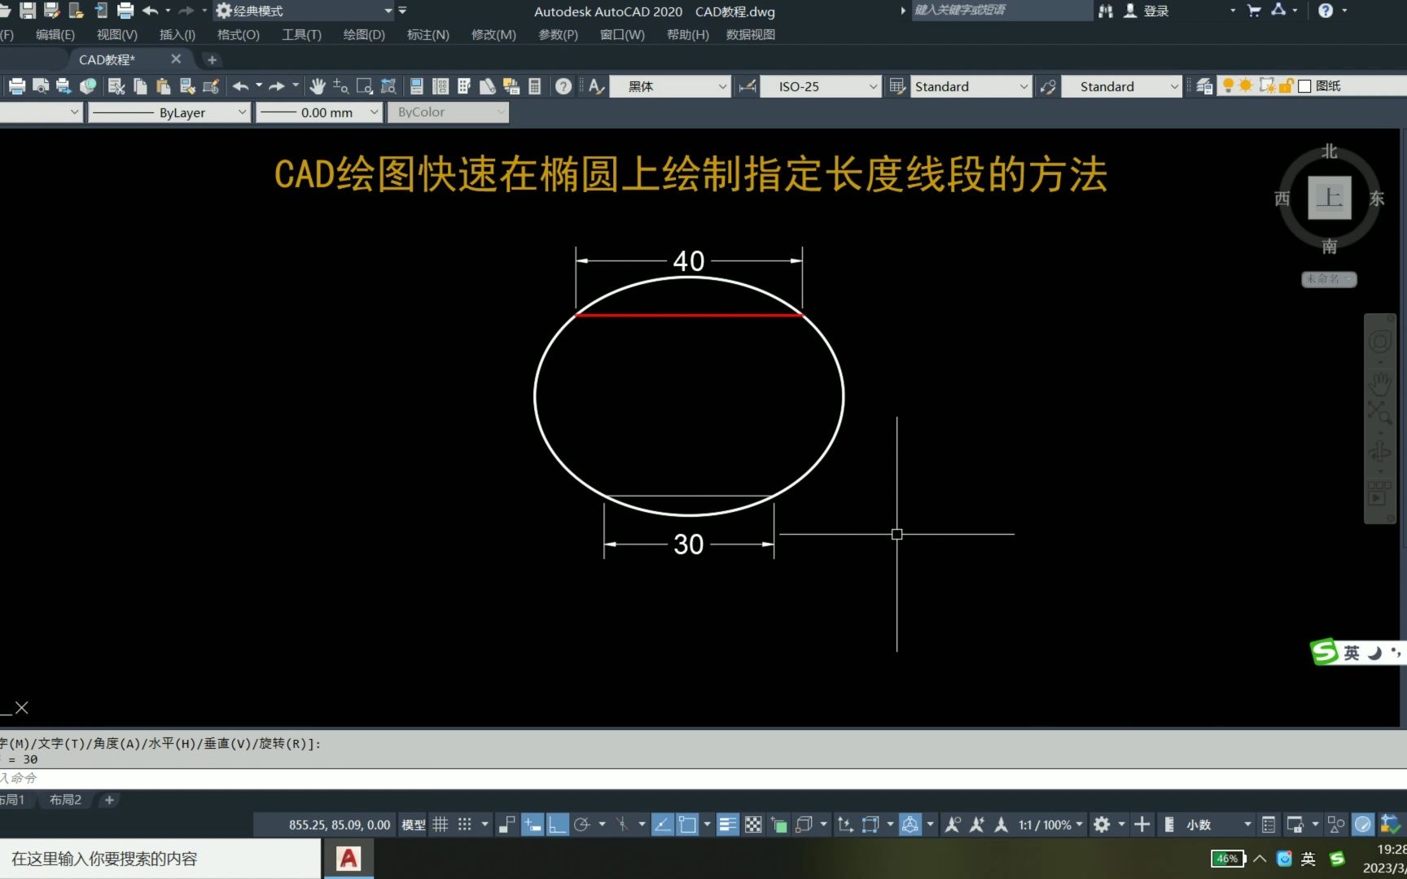Click the Dimension Style icon
The image size is (1407, 879).
[x=747, y=86]
